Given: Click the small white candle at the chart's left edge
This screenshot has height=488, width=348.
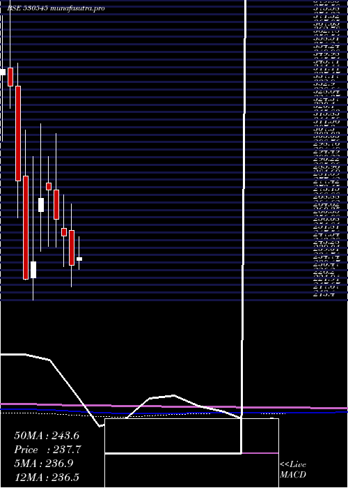Looking at the screenshot, I should 3,73.
